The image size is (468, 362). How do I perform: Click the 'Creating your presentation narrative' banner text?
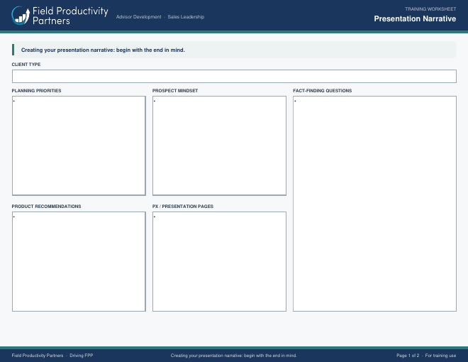(103, 50)
